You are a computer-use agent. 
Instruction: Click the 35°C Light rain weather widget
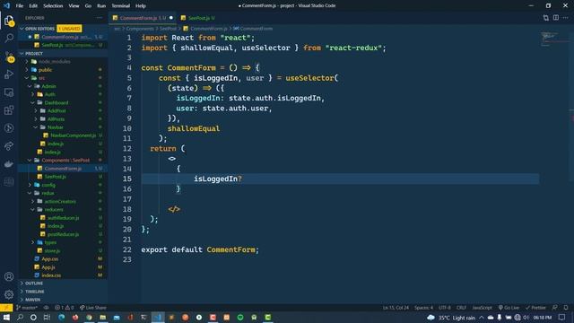(451, 318)
